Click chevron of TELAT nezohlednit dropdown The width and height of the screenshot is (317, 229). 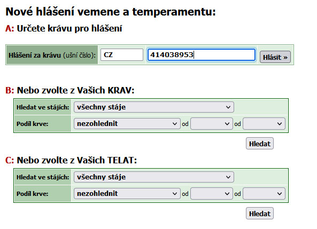coord(175,194)
